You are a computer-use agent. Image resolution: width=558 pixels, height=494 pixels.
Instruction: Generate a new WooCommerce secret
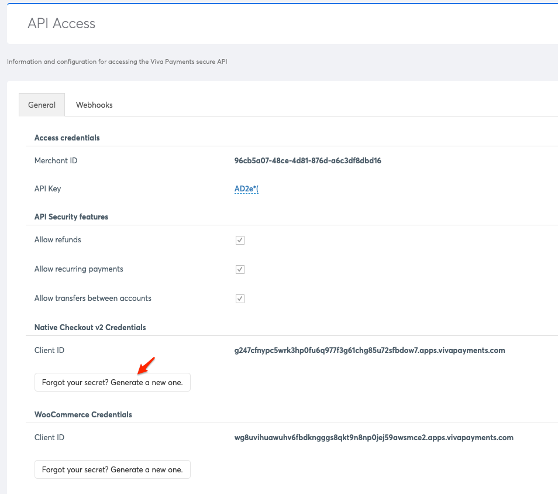tap(112, 469)
